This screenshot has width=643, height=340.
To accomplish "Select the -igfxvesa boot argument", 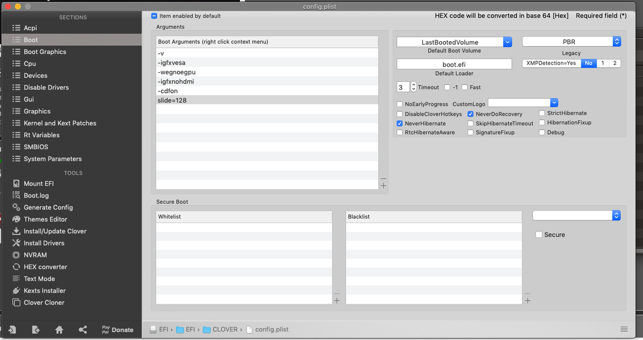I will 267,63.
